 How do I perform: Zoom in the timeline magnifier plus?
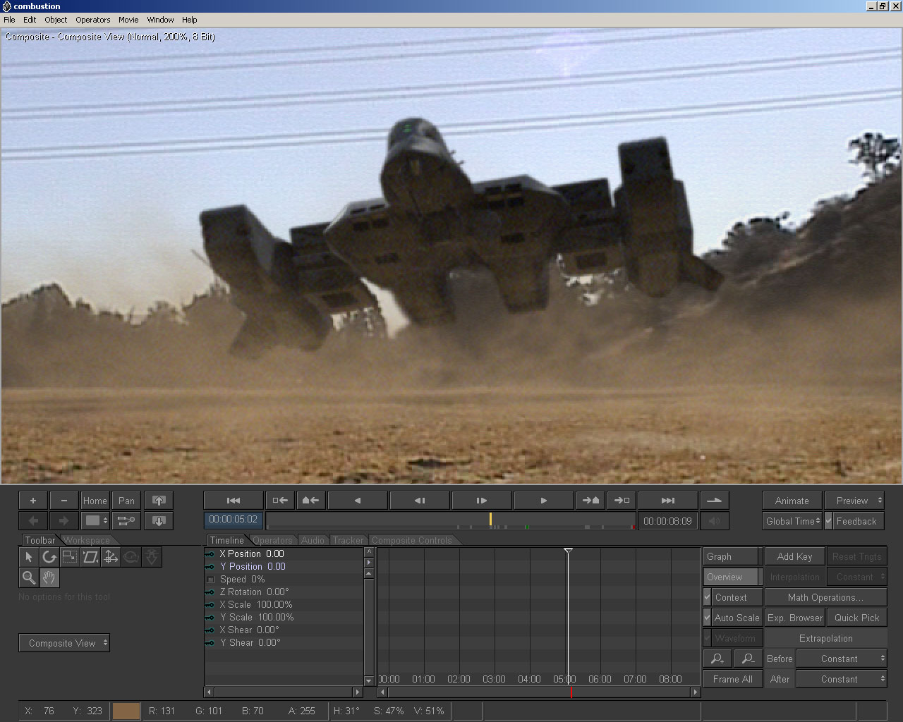717,659
